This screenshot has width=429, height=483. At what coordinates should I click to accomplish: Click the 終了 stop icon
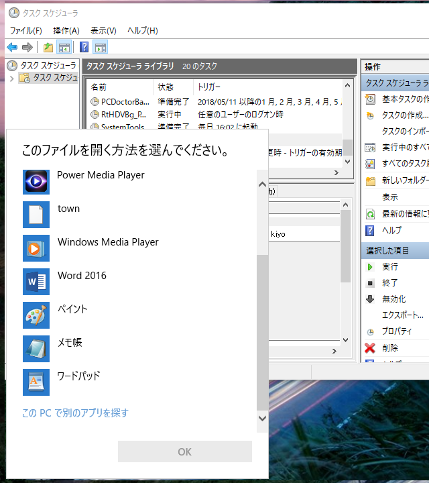pos(370,283)
